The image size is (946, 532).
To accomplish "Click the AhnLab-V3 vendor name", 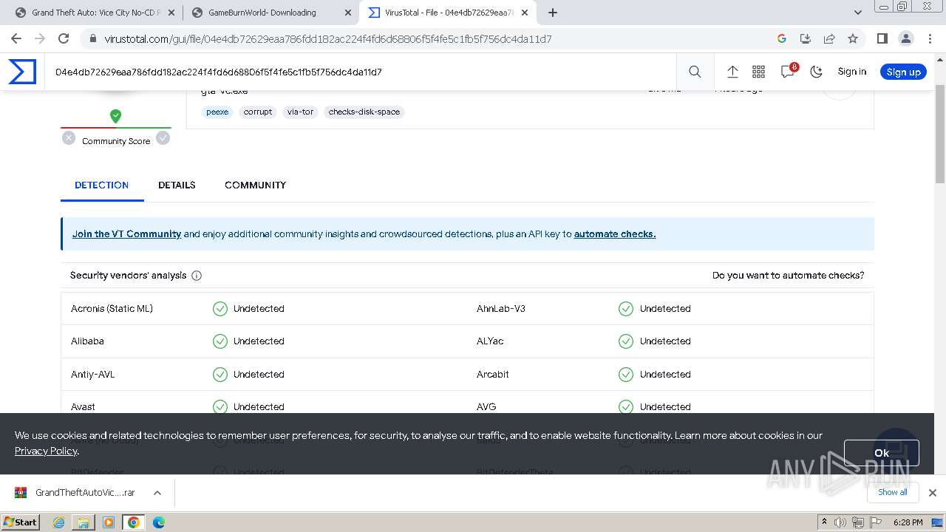I will (501, 308).
